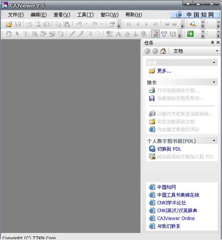Click the Open file folder toolbar icon
Image resolution: width=222 pixels, height=240 pixels.
click(9, 24)
